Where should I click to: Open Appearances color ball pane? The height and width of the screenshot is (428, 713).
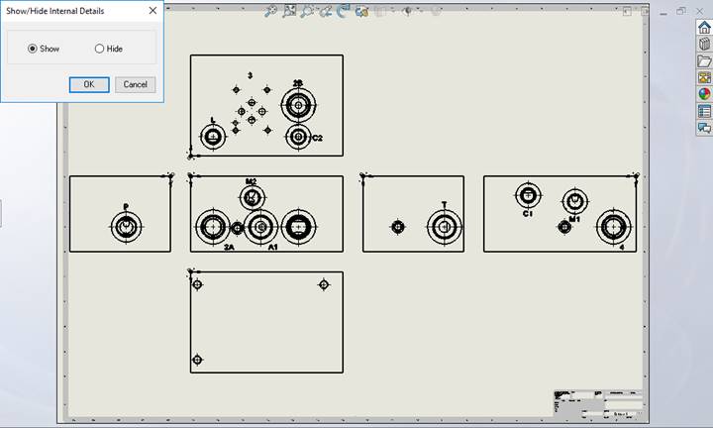pos(704,94)
